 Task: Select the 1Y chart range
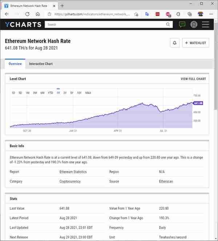pos(58,93)
